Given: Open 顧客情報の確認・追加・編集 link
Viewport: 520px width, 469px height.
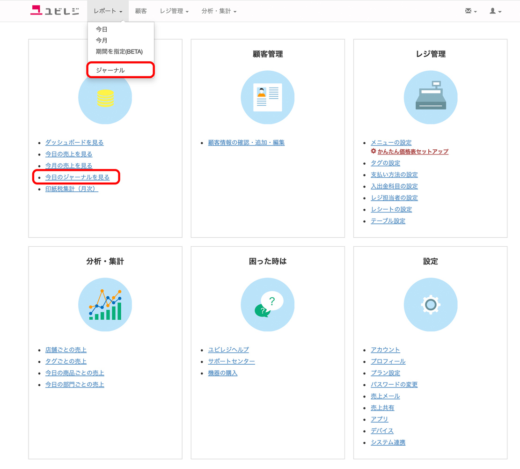Looking at the screenshot, I should pyautogui.click(x=246, y=142).
